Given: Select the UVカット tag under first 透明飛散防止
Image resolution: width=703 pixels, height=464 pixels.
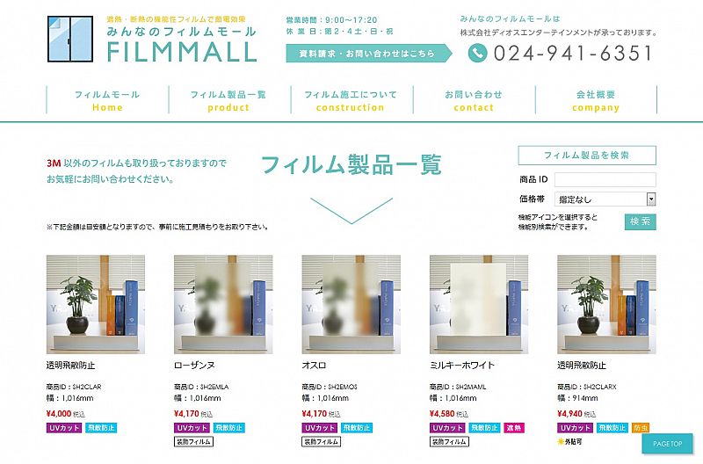Looking at the screenshot, I should click(x=64, y=428).
